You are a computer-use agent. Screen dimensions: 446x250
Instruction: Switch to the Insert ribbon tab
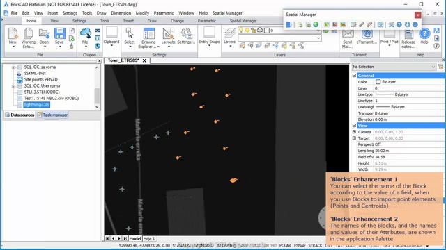point(128,21)
